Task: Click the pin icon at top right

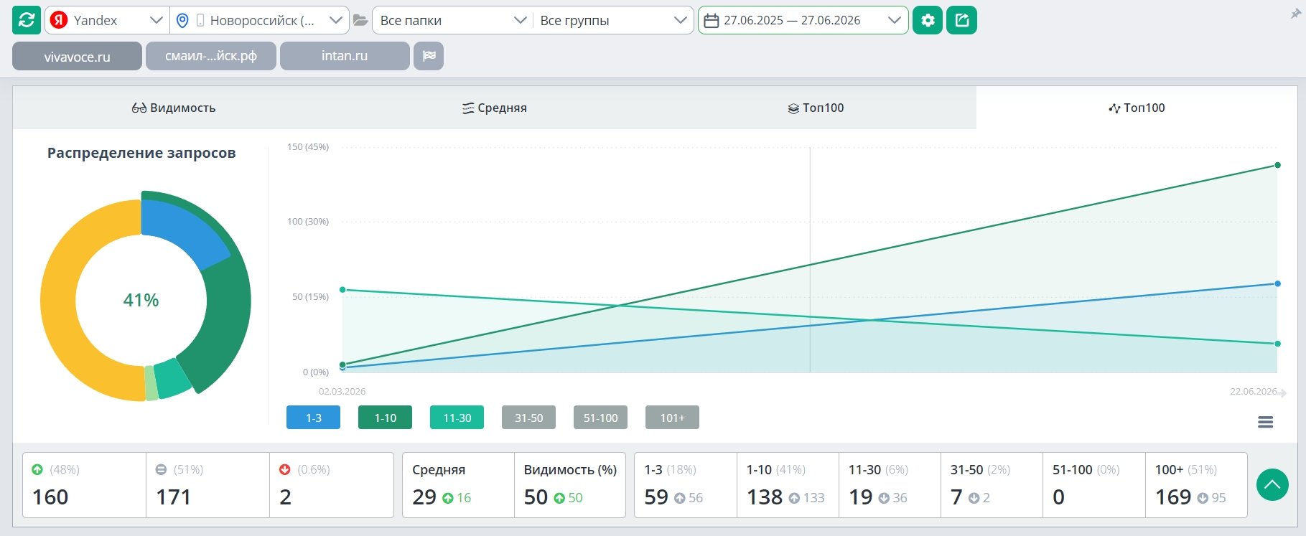Action: [1296, 14]
